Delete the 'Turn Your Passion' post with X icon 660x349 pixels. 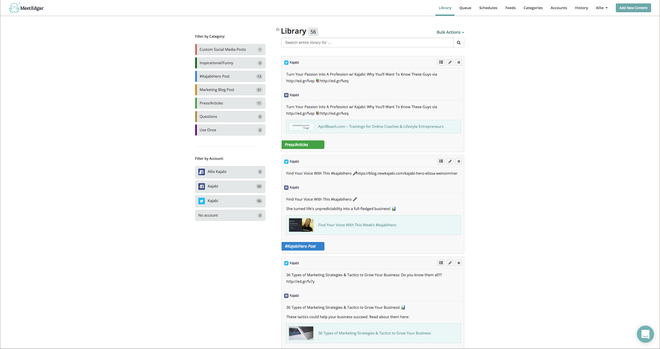point(459,62)
